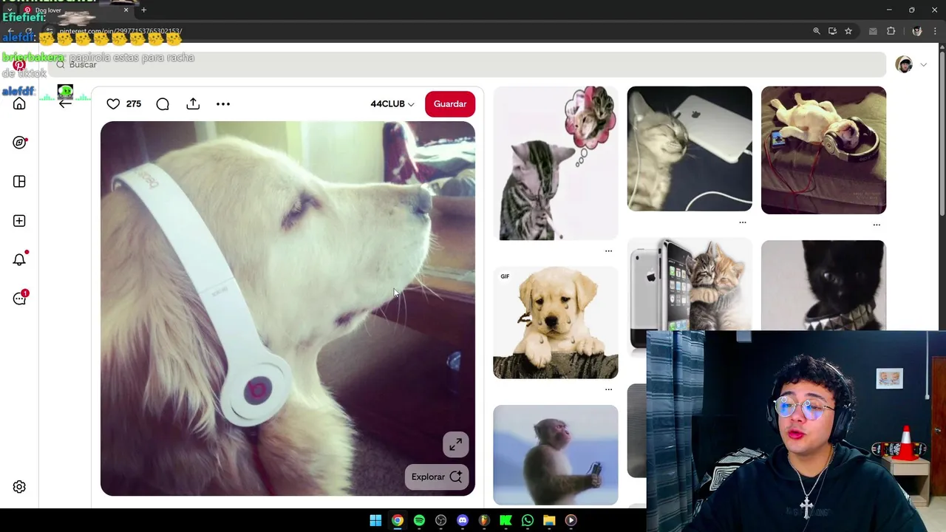Click the Explorar visual search button
This screenshot has width=946, height=532.
pyautogui.click(x=437, y=477)
